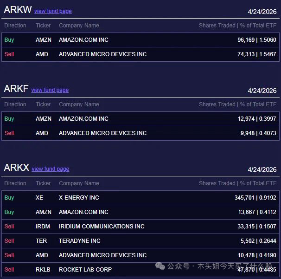The image size is (281, 279).
Task: Click the Company Name header under ARKX
Action: coord(79,183)
